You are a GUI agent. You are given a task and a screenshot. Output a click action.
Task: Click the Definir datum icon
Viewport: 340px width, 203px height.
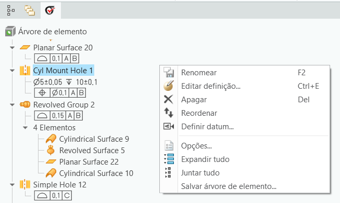click(169, 126)
